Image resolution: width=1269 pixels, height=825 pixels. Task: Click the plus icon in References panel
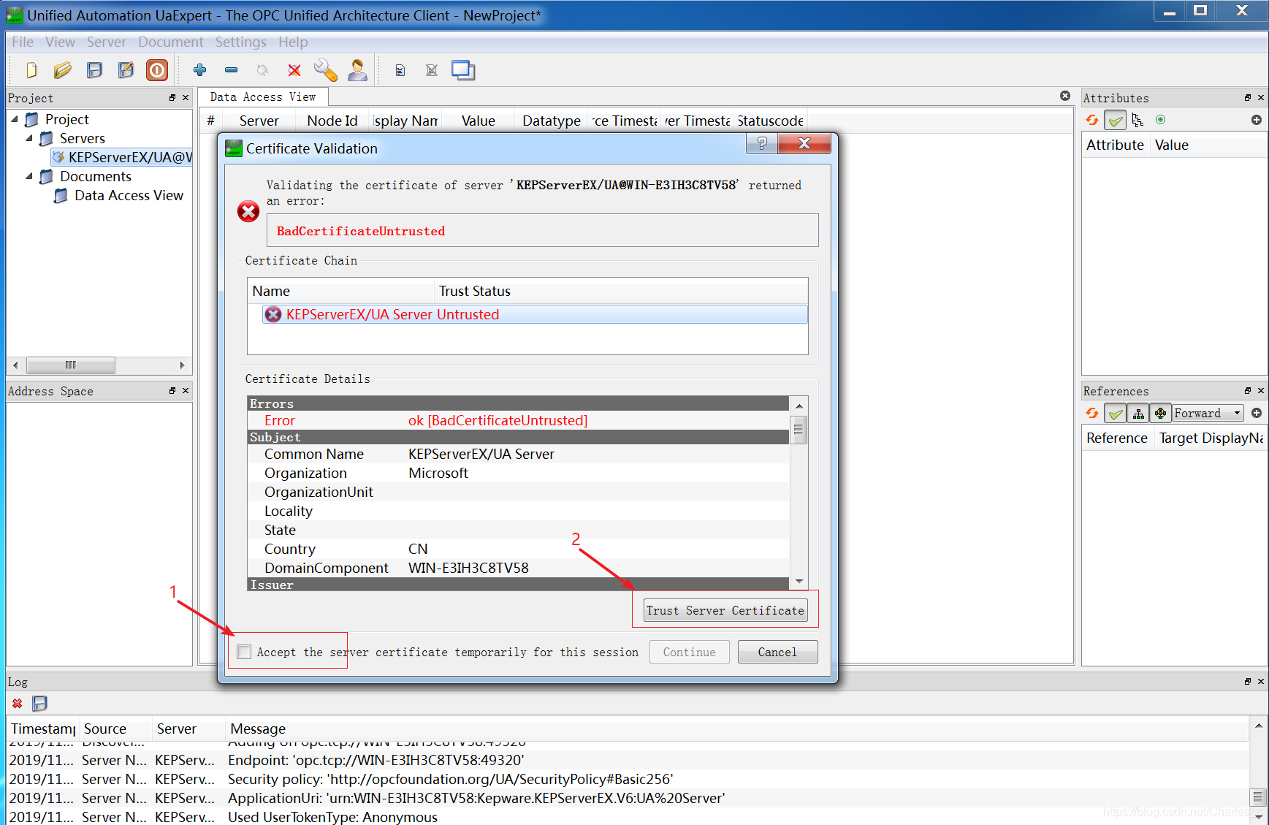click(1257, 413)
